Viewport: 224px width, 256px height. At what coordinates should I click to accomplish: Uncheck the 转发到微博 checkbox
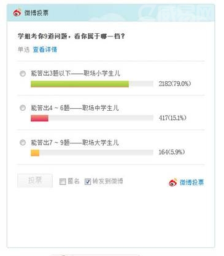pyautogui.click(x=88, y=182)
